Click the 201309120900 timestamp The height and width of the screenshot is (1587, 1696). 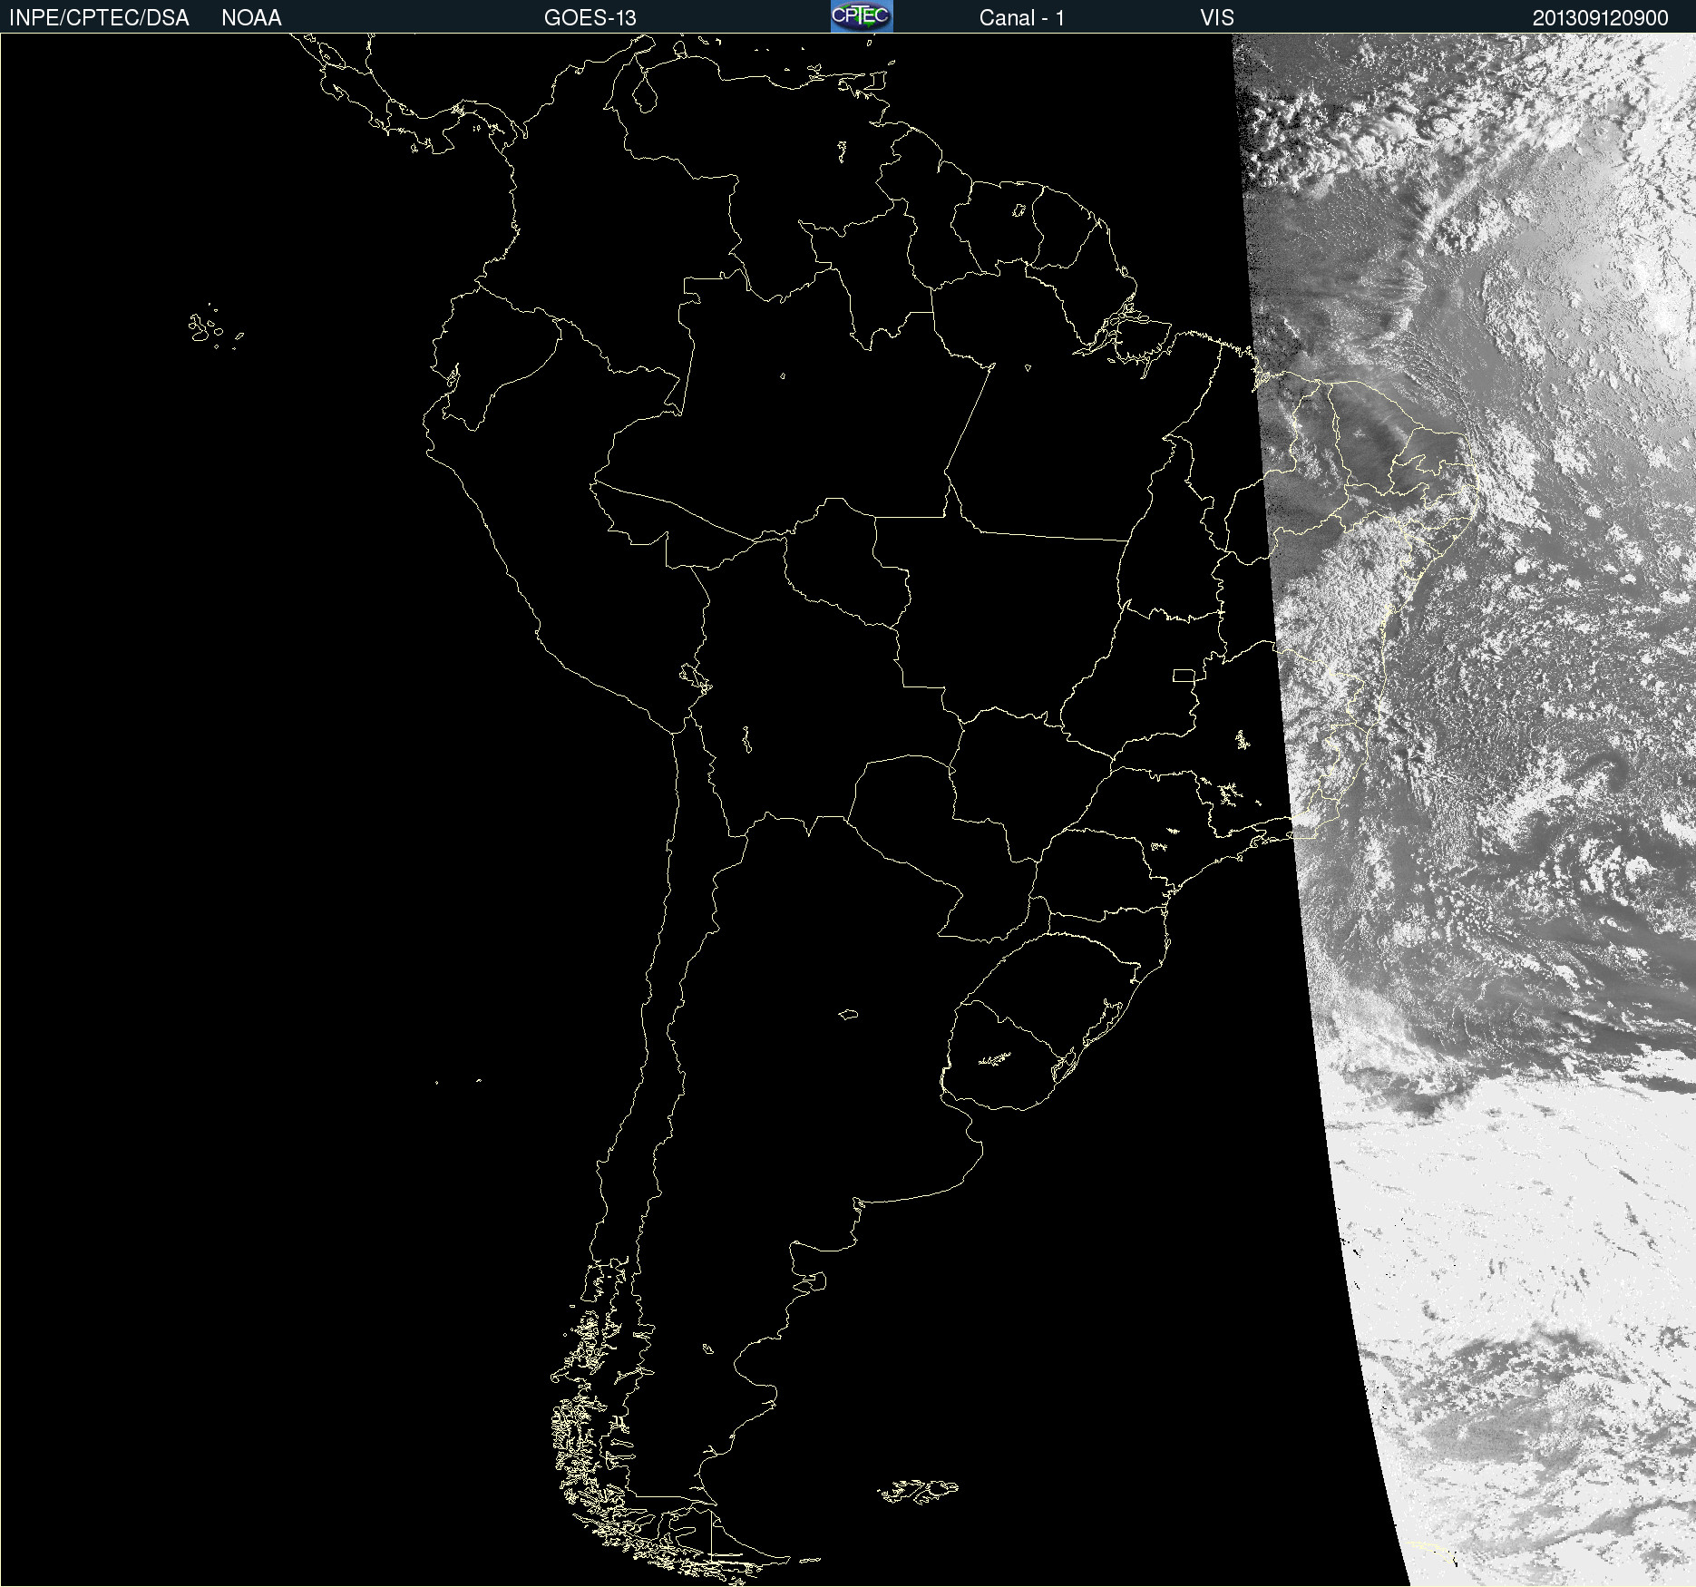pos(1601,18)
